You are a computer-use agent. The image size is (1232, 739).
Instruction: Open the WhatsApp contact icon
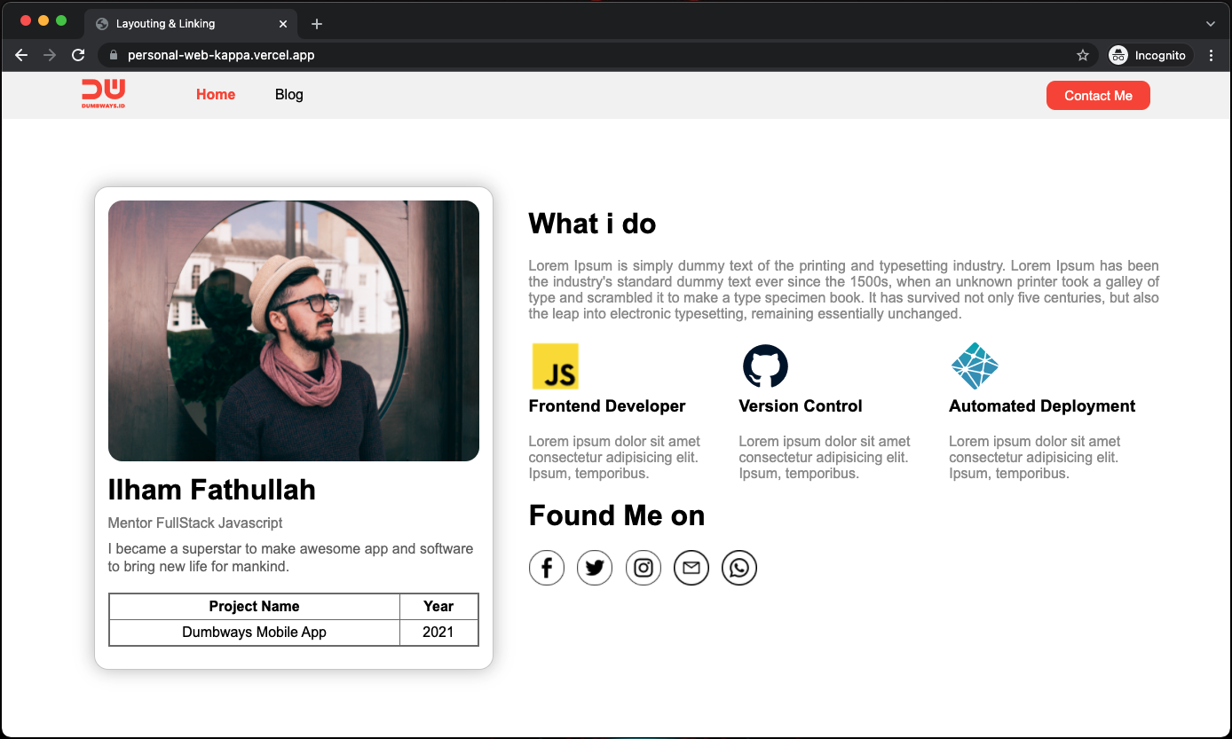pyautogui.click(x=738, y=567)
